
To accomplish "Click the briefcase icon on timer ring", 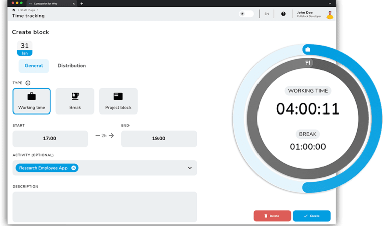I will [308, 50].
